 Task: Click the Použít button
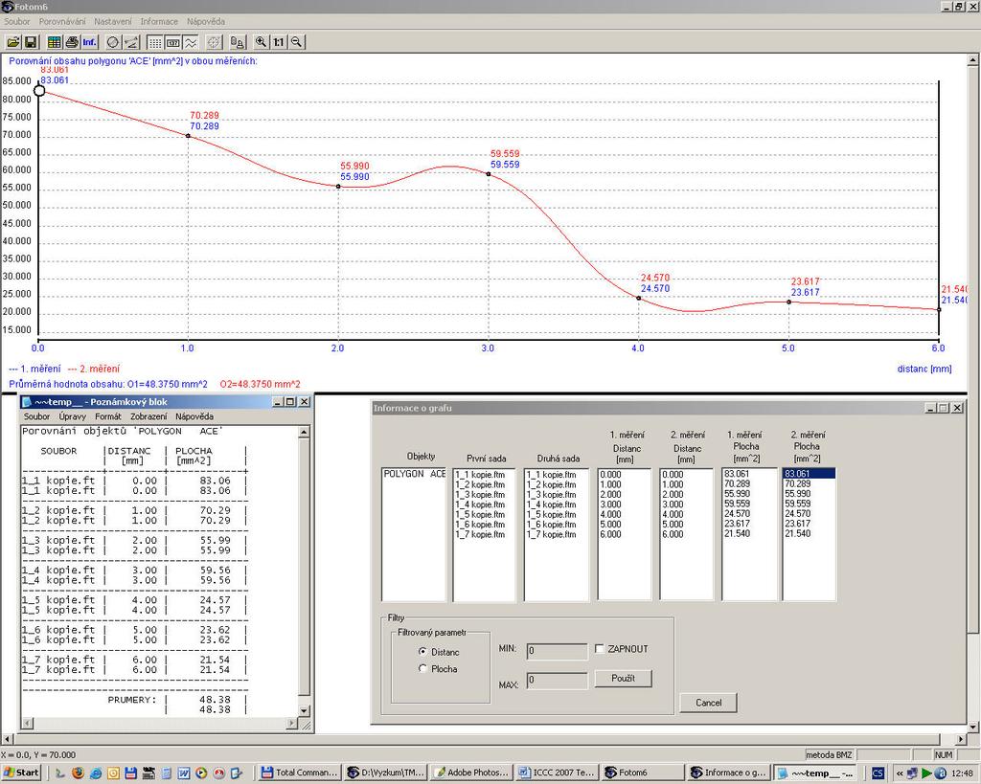623,679
